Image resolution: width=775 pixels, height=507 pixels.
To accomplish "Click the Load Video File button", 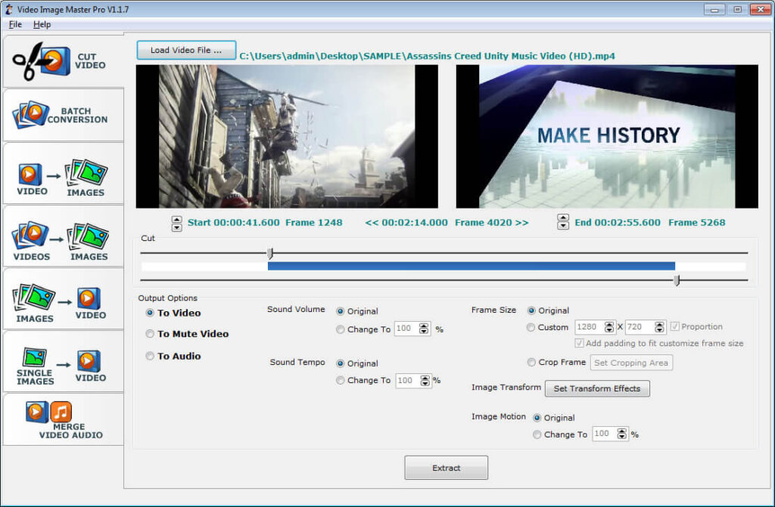I will pos(185,49).
